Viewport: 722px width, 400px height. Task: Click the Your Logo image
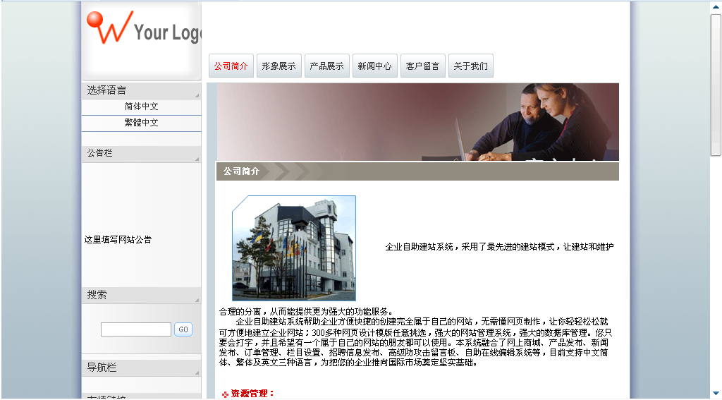[141, 40]
